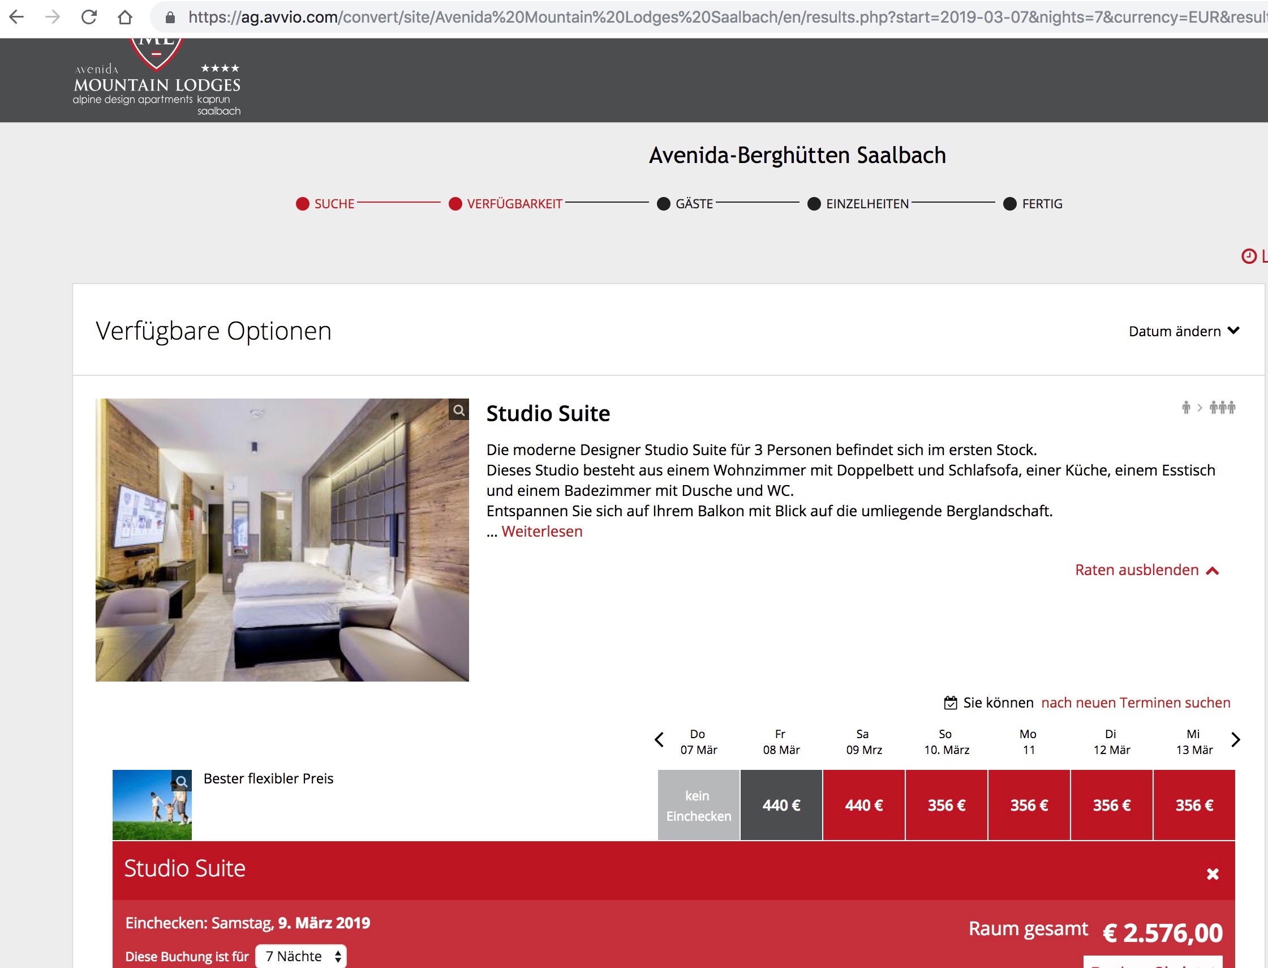Open nach neuen Terminen suchen link

click(x=1136, y=703)
